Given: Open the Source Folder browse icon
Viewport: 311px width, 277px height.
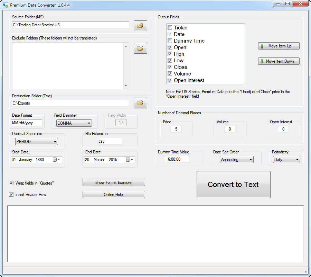Looking at the screenshot, I should [140, 25].
